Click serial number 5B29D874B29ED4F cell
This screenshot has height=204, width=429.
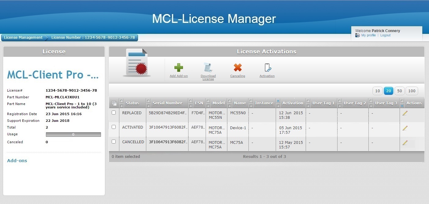[x=167, y=113]
